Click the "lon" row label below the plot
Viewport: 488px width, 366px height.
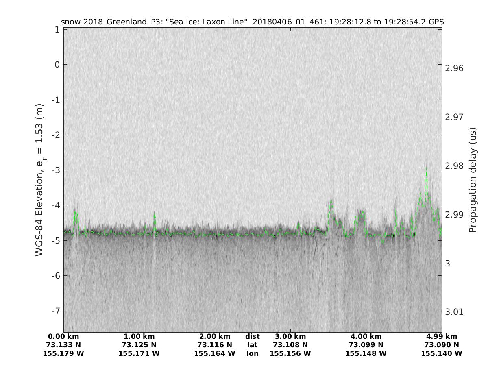tap(253, 353)
